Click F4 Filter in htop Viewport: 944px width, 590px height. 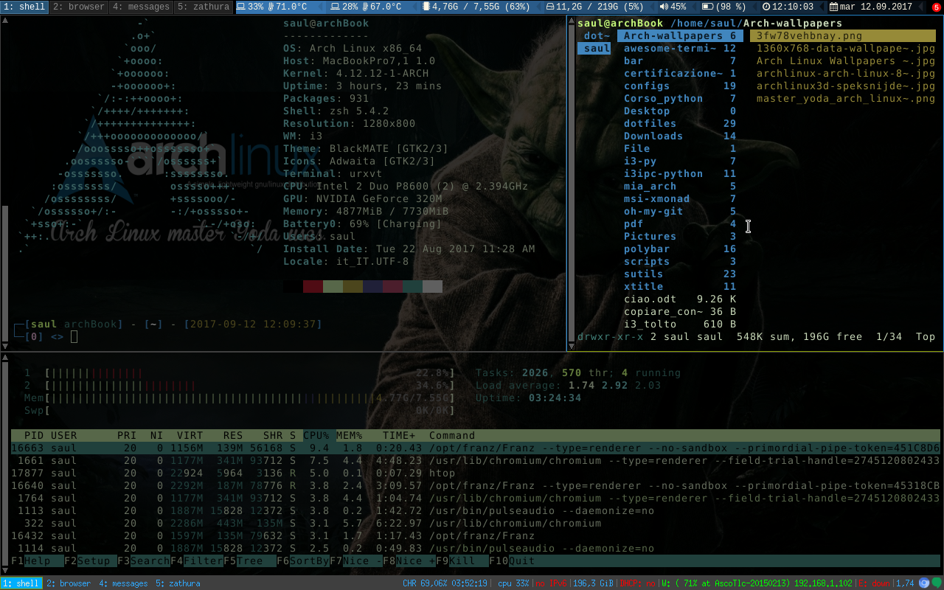(196, 560)
